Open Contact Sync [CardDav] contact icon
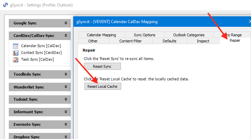Viewport: 251px width, 139px height. (16, 53)
